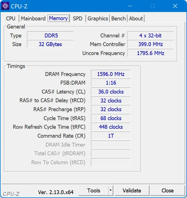Click the empty Total CAS# (tRDRAM) field
The image size is (187, 198).
[x=111, y=153]
